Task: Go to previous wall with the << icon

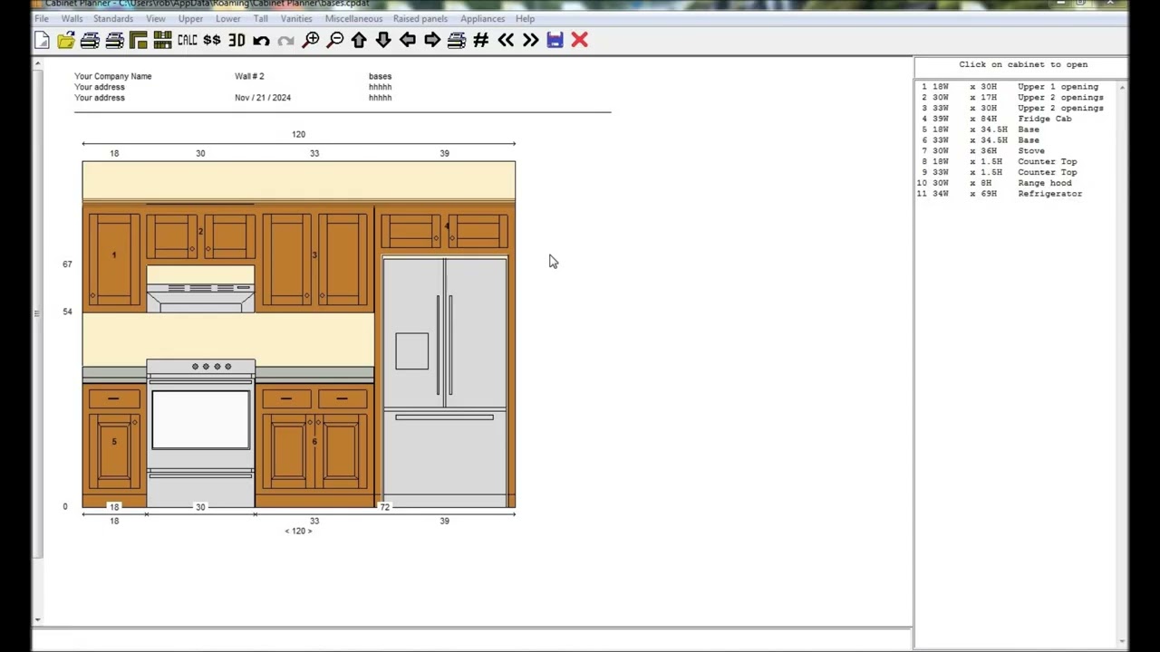Action: click(x=506, y=39)
